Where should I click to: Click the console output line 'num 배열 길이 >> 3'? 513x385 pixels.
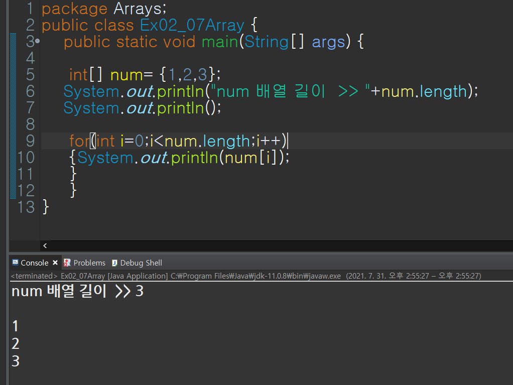(77, 291)
